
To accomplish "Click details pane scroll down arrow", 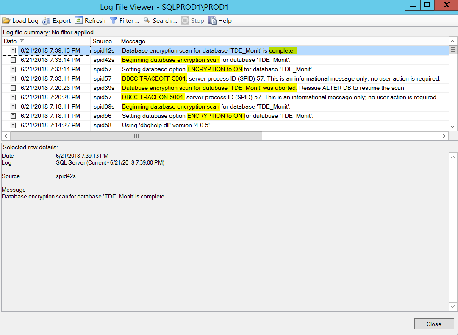I will click(x=453, y=306).
